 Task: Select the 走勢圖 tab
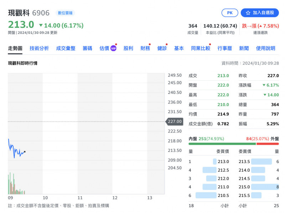15,49
